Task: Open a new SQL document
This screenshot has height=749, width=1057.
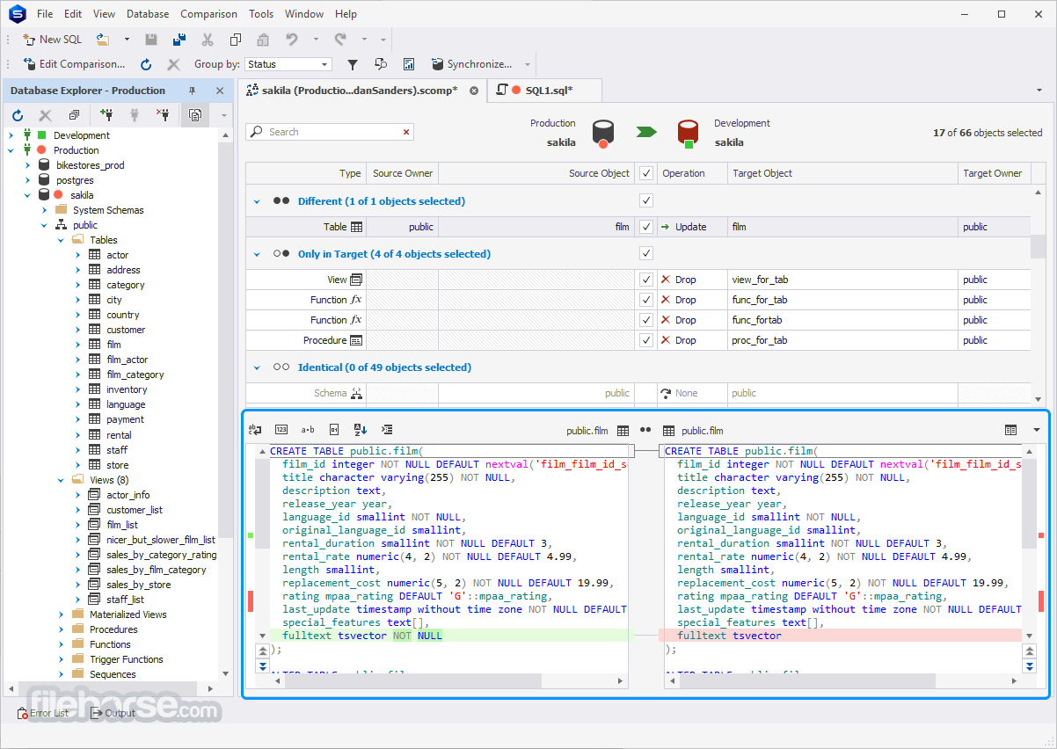Action: click(52, 40)
